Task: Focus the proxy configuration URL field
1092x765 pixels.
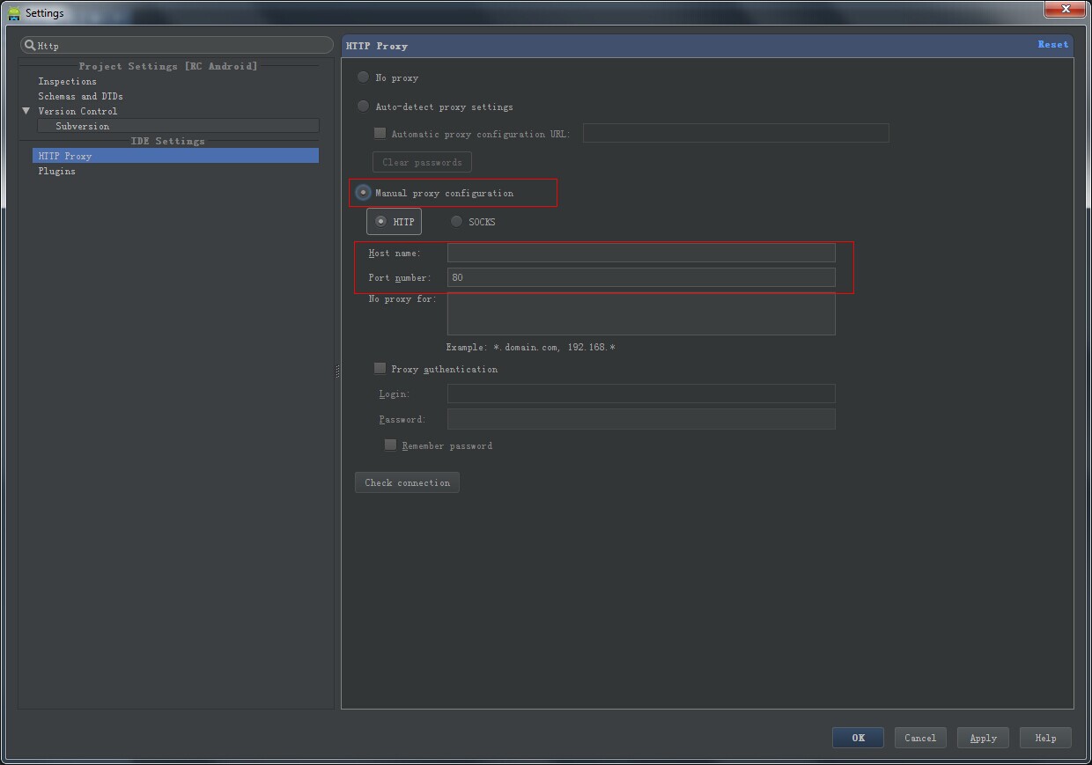Action: click(x=735, y=134)
